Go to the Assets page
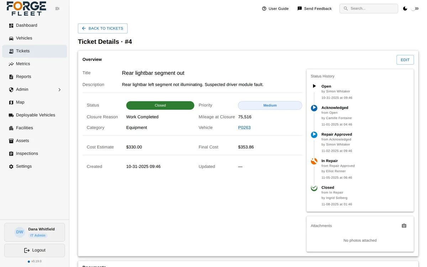 (x=35, y=141)
